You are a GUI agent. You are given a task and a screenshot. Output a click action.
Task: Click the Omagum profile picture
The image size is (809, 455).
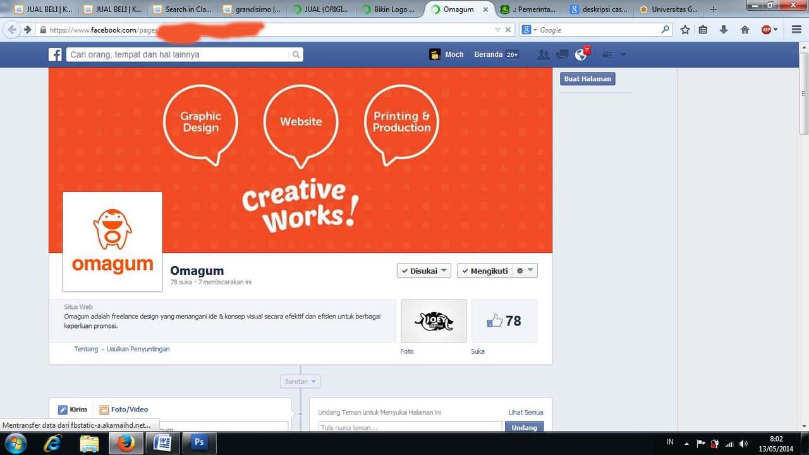113,241
